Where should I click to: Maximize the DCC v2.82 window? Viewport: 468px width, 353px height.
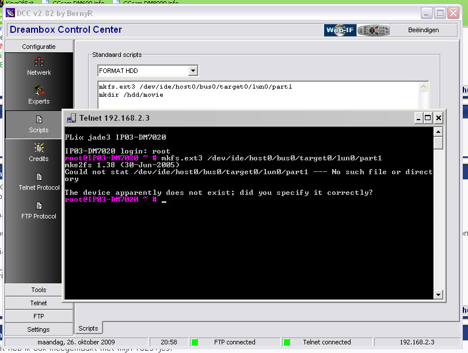click(440, 13)
